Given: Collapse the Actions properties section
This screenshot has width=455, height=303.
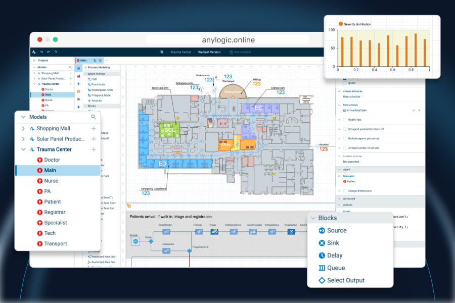Looking at the screenshot, I should (339, 205).
